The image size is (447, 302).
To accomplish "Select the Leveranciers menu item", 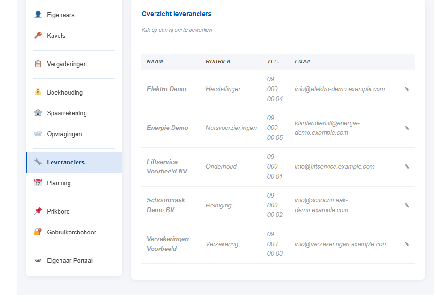I will point(74,162).
